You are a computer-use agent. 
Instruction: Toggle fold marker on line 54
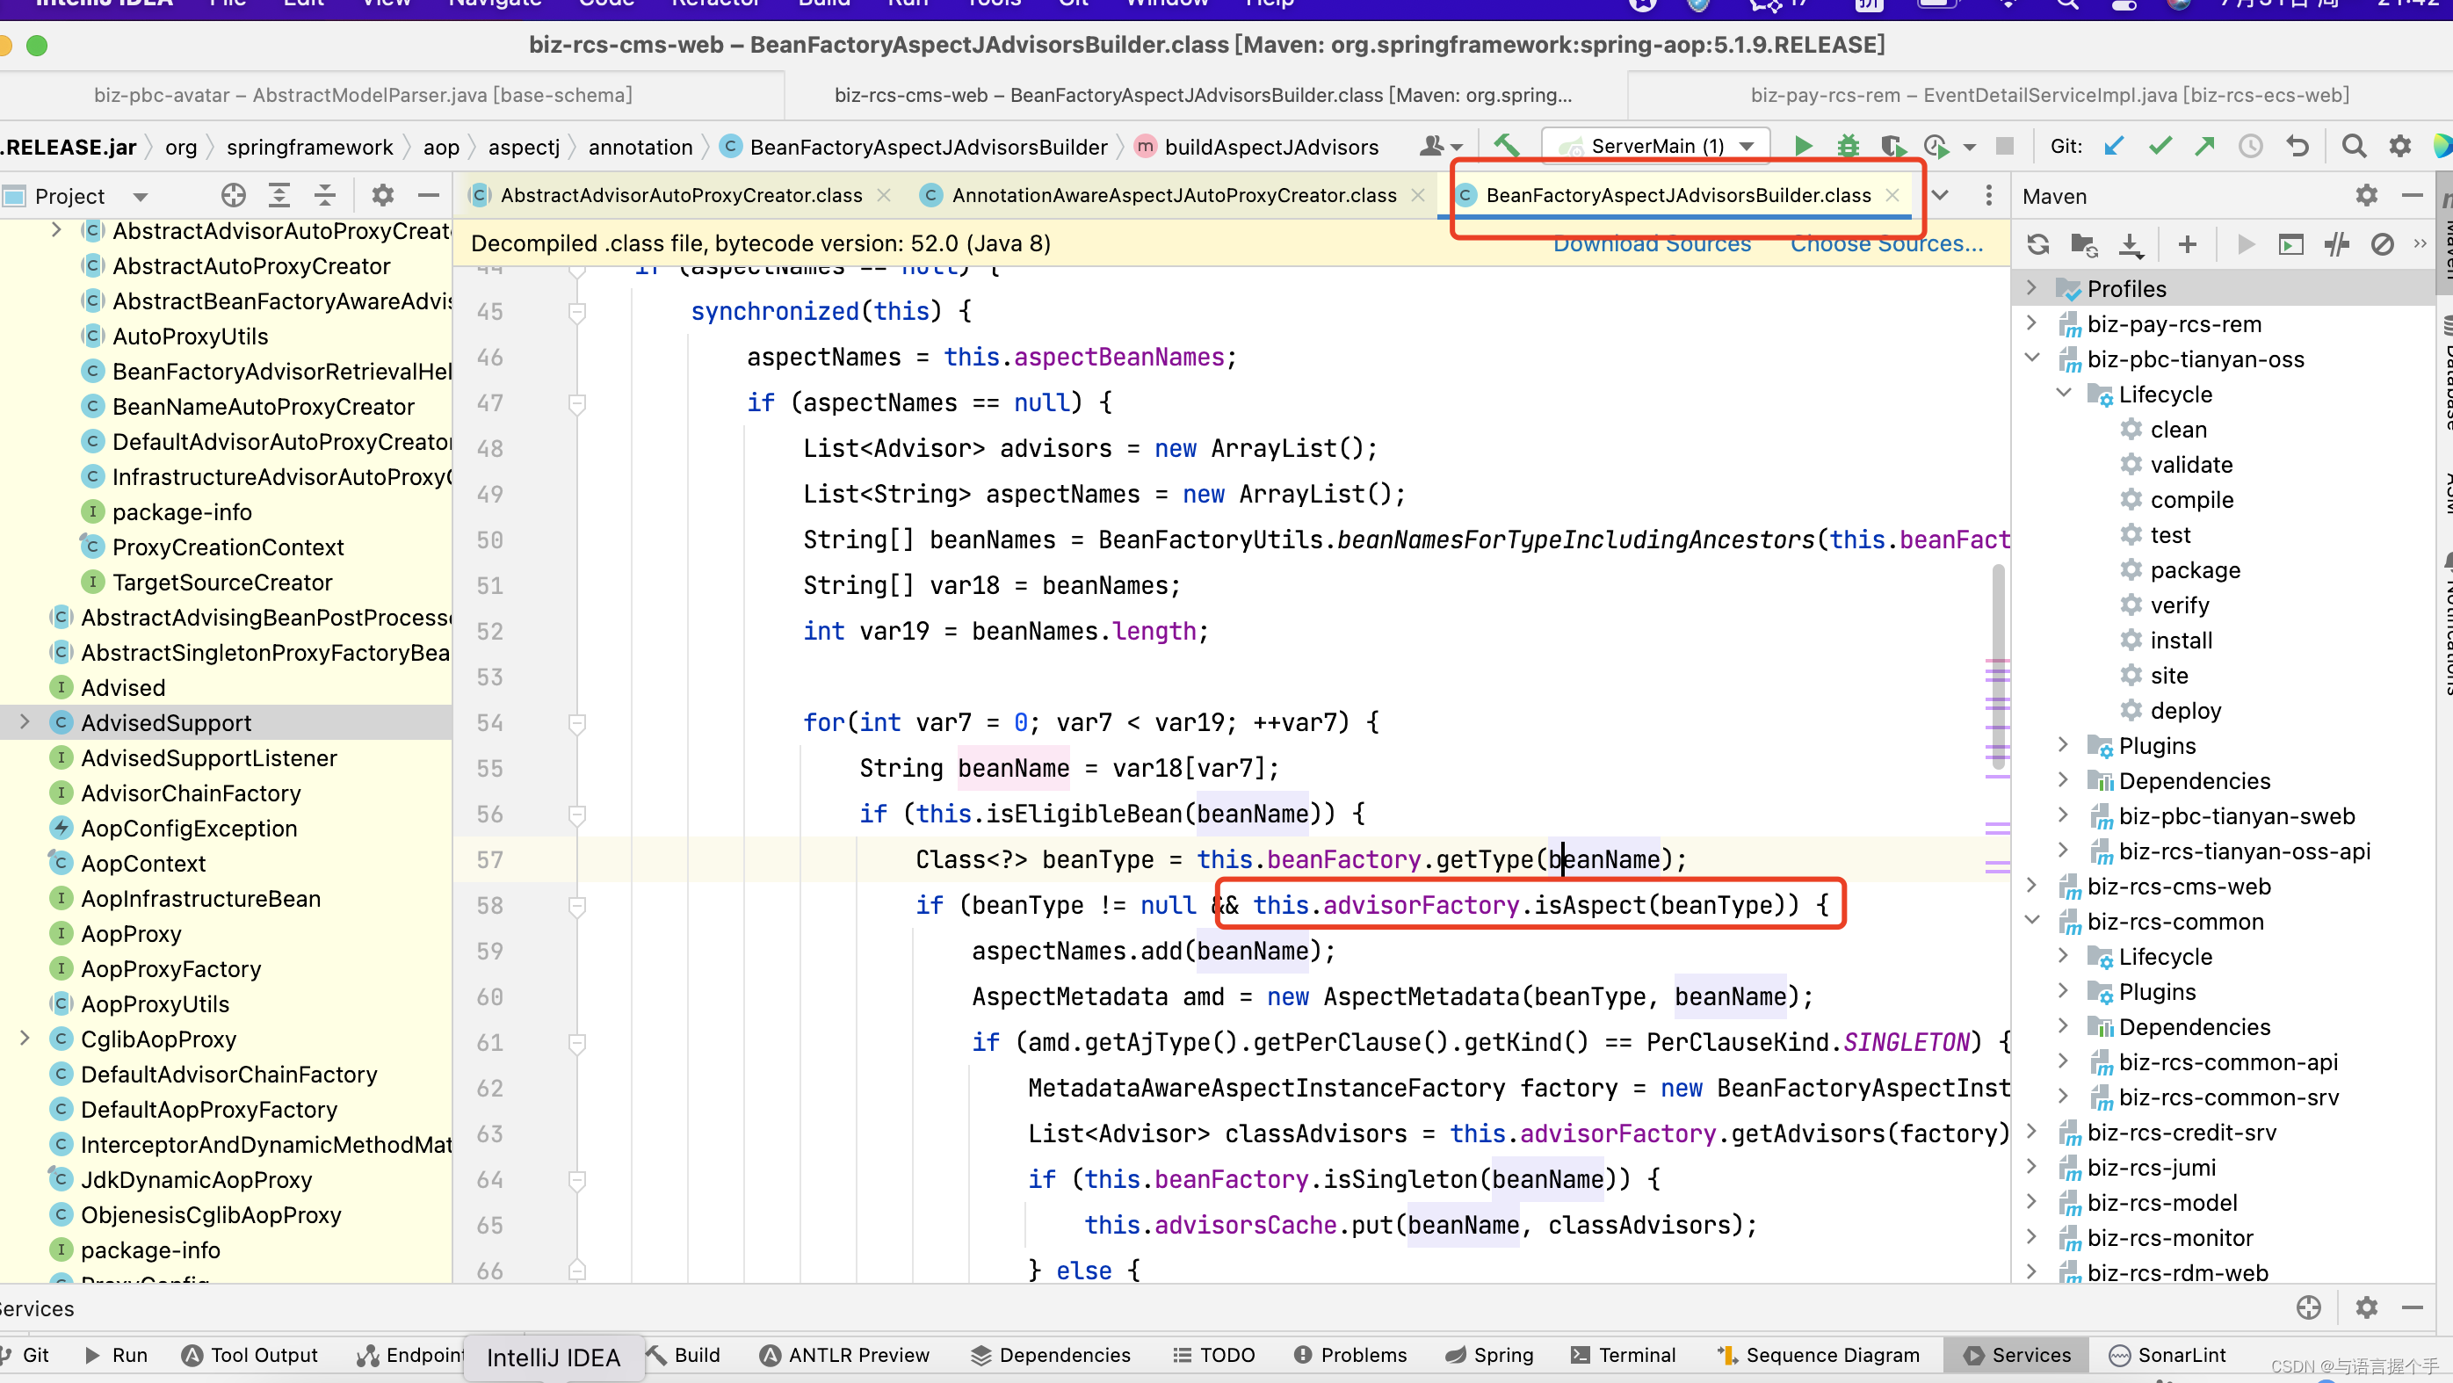pyautogui.click(x=577, y=724)
